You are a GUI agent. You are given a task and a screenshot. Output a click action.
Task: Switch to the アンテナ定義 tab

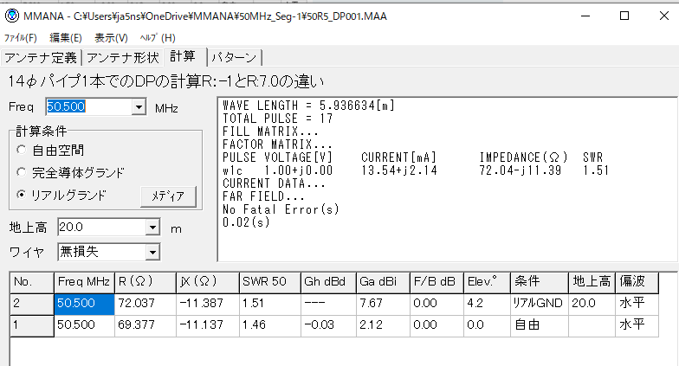click(41, 58)
